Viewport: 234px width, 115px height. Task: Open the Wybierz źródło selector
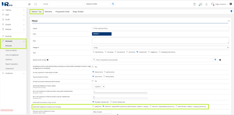[x=97, y=4]
